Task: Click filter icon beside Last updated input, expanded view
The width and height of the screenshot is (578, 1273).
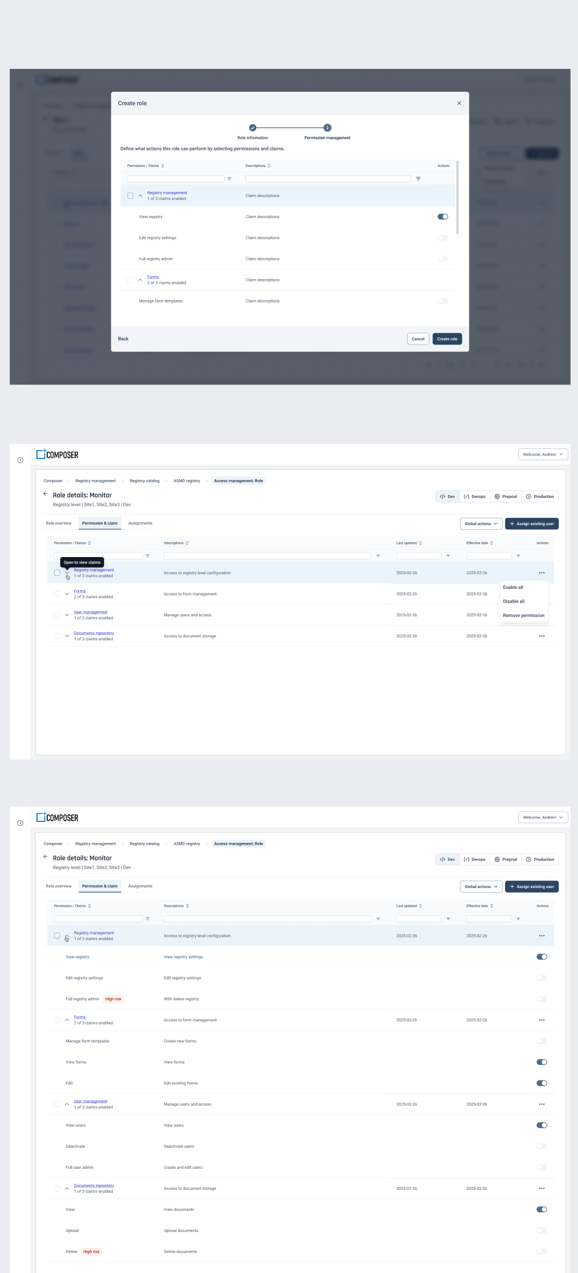Action: point(448,919)
